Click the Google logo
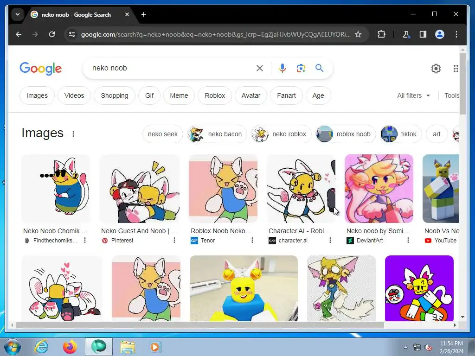Screen dimensions: 475x356 (x=41, y=69)
